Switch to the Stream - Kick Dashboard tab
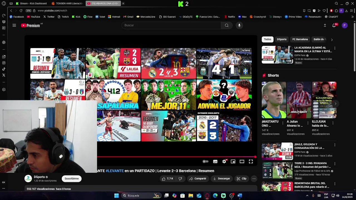 pyautogui.click(x=31, y=4)
